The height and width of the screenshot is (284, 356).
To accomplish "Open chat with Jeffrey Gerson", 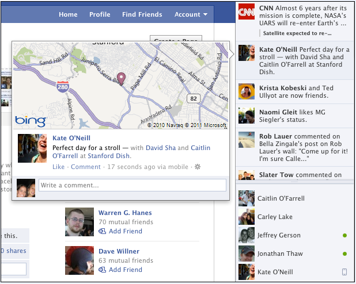I will coord(295,235).
